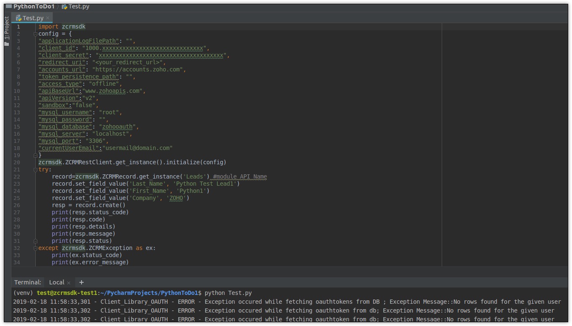This screenshot has height=326, width=572.
Task: Click the Terminal panel label
Action: [x=28, y=282]
